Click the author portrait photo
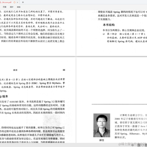The height and width of the screenshot is (147, 147). click(102, 125)
